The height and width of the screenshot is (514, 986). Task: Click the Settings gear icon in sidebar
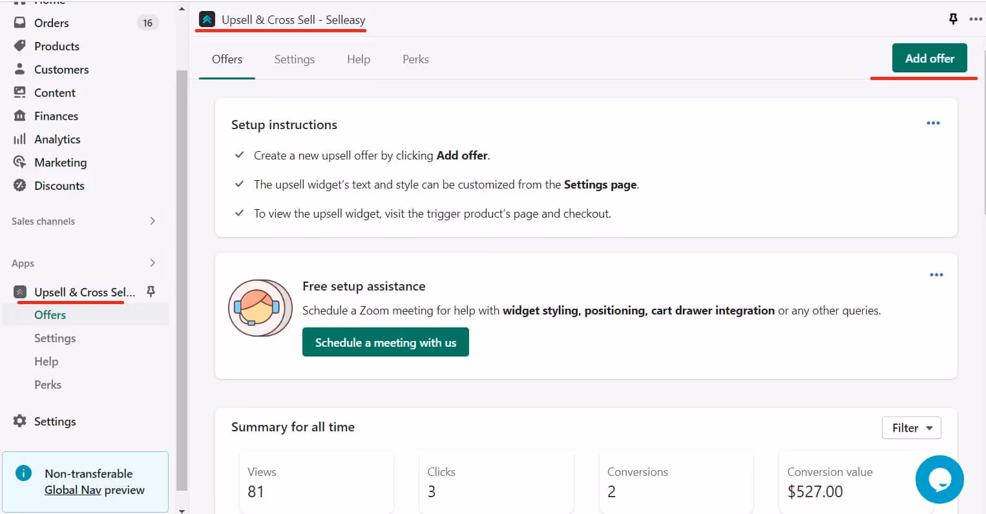click(20, 421)
